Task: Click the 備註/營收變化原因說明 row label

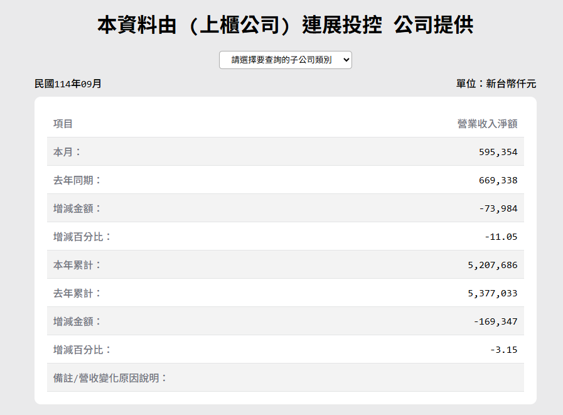Action: (110, 378)
